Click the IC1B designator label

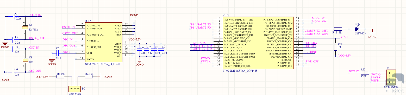tap(226, 15)
